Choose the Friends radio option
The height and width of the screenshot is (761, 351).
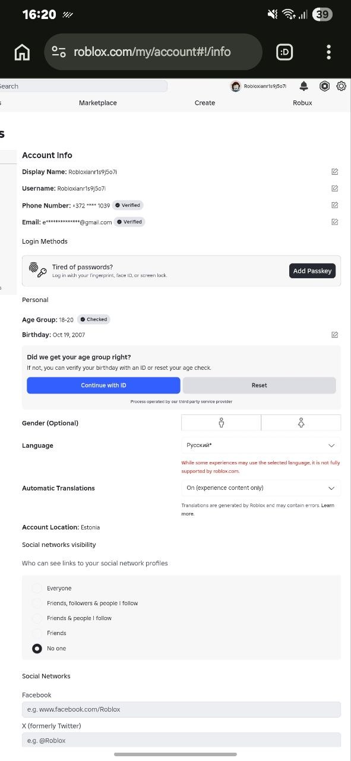37,633
